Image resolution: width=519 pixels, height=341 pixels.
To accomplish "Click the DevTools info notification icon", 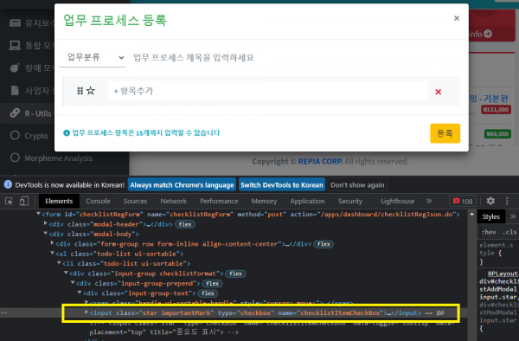I will pyautogui.click(x=8, y=184).
